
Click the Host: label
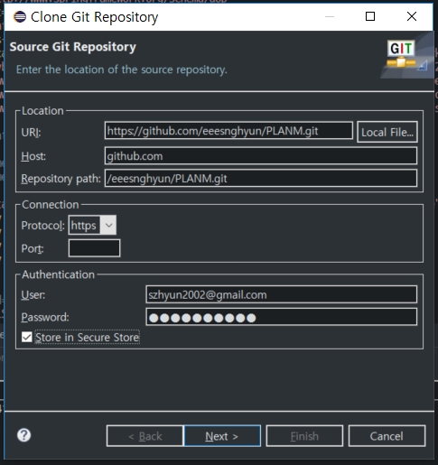(33, 156)
